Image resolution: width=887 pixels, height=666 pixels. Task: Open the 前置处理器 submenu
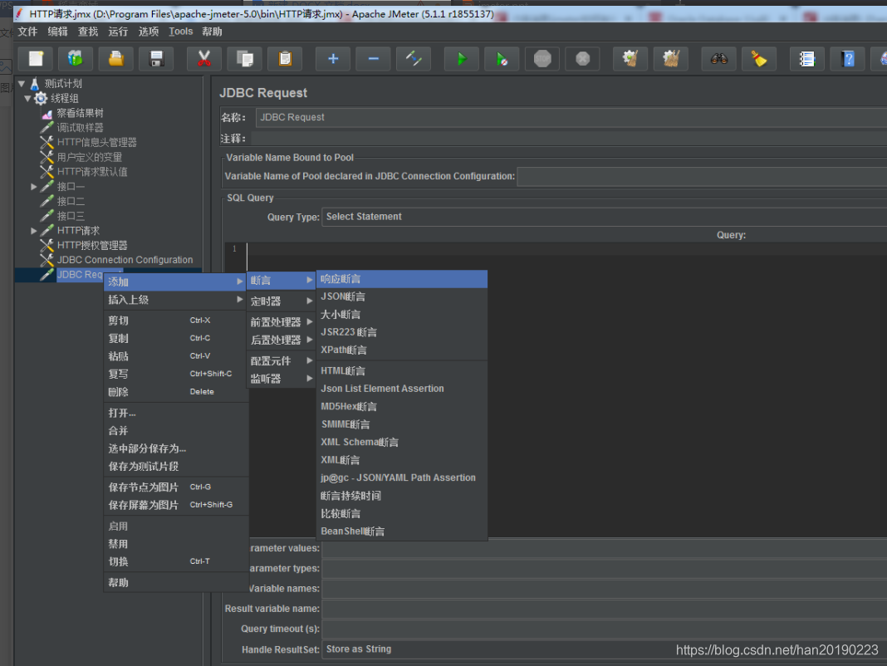click(282, 322)
